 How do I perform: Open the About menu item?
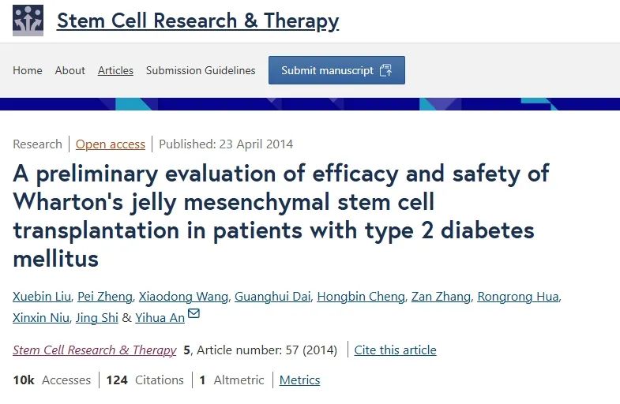pos(70,70)
